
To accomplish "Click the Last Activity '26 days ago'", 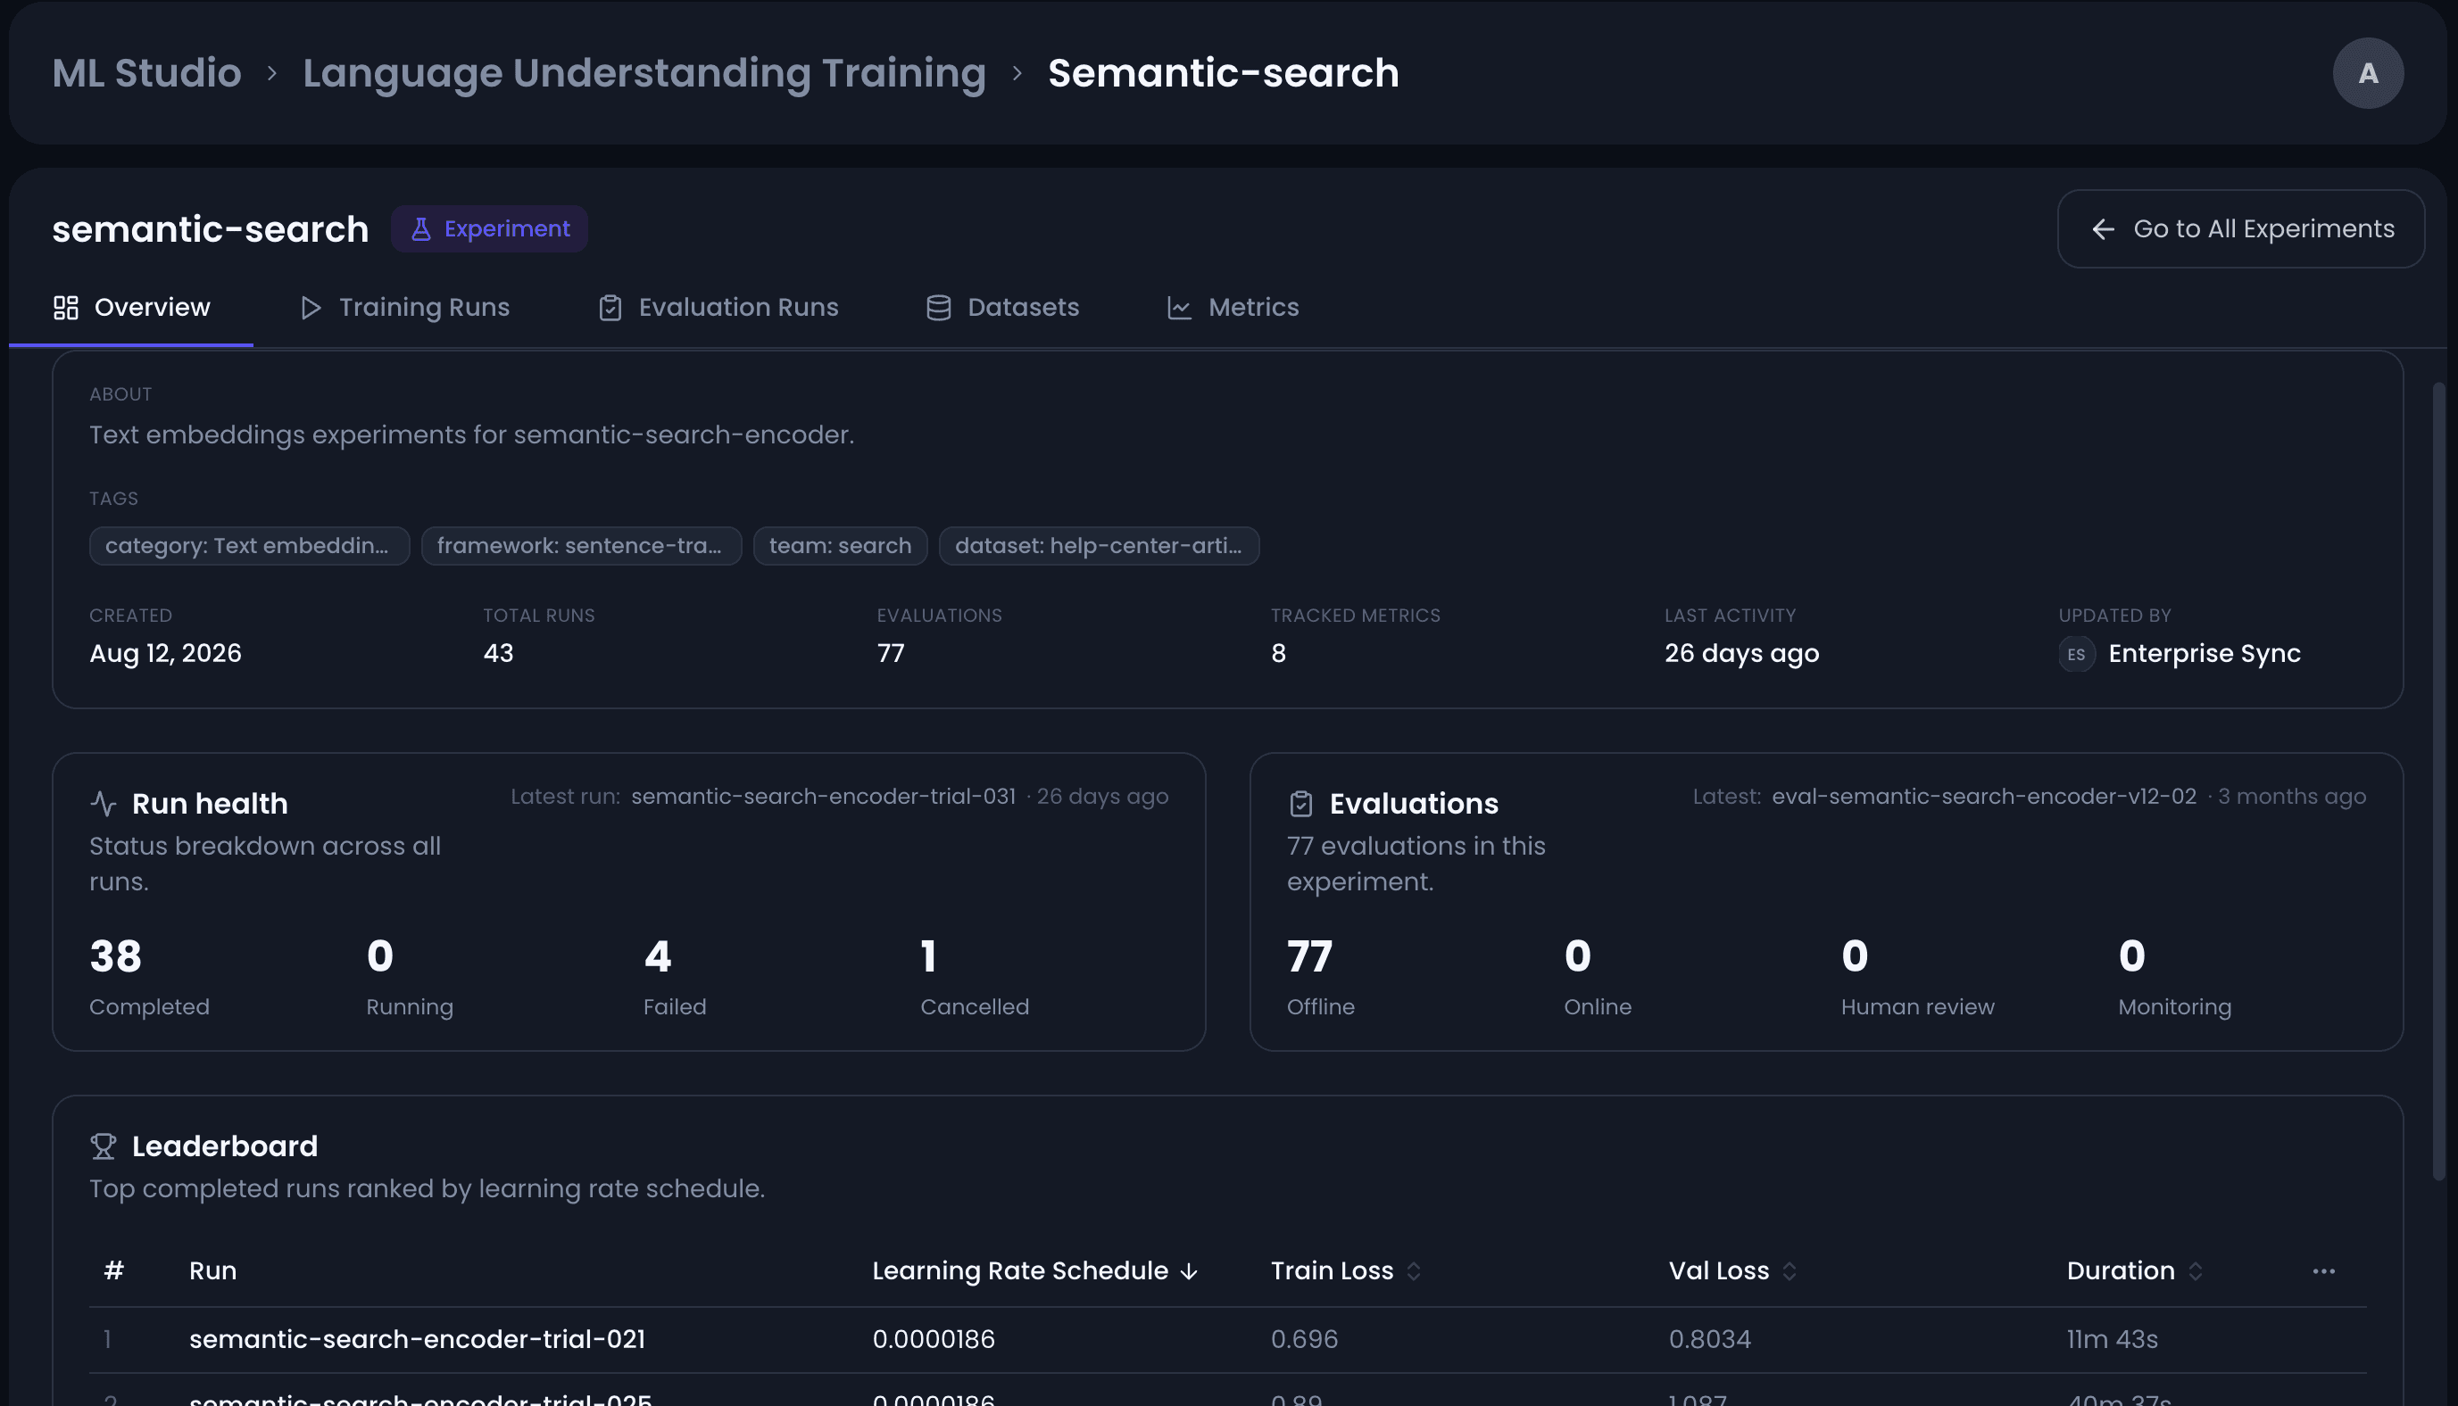I will (x=1741, y=654).
